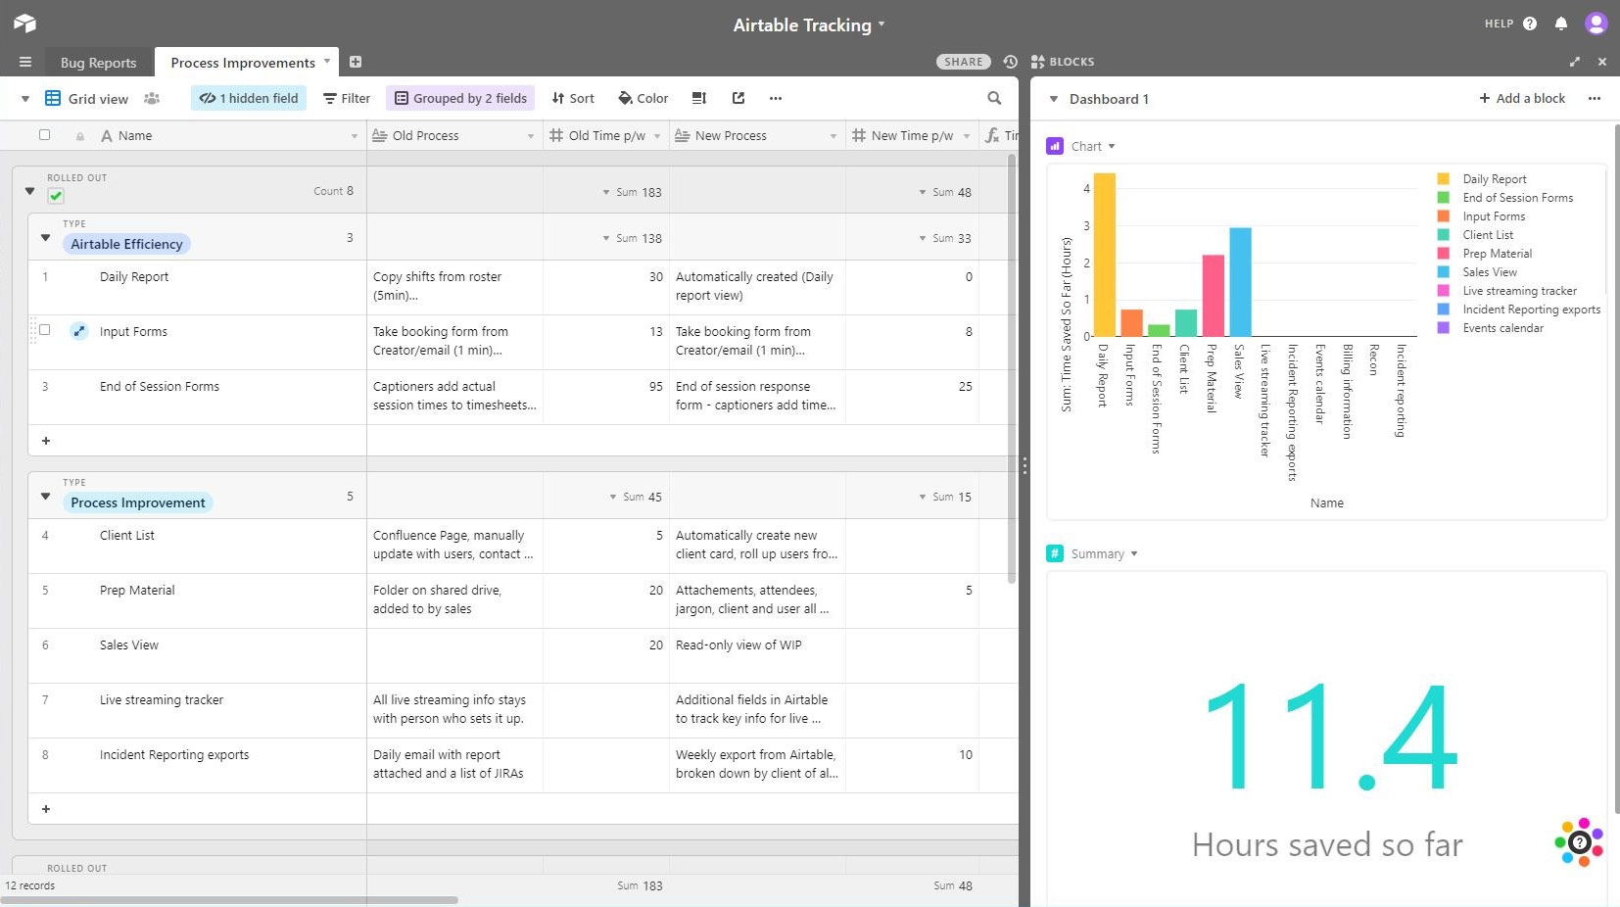Image resolution: width=1620 pixels, height=907 pixels.
Task: Open the New Process column dropdown
Action: tap(834, 136)
